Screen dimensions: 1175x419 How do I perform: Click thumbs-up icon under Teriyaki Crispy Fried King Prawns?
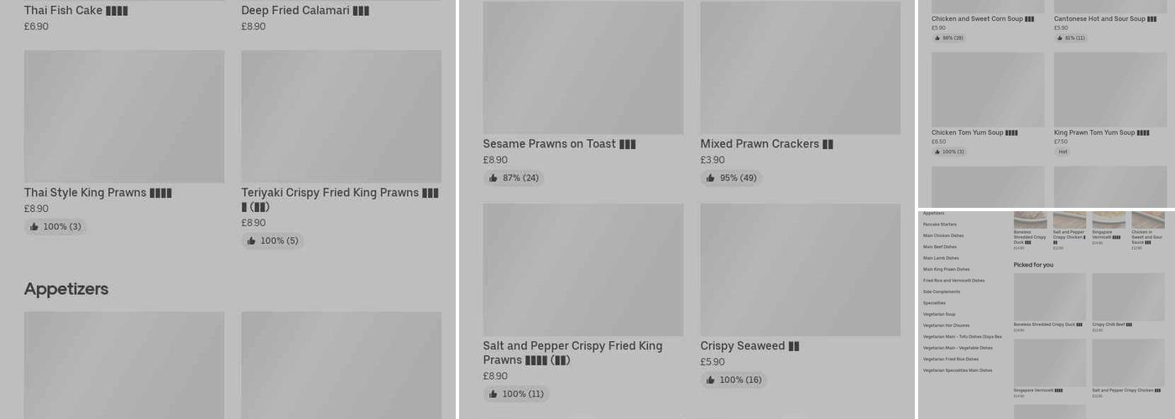tap(251, 241)
